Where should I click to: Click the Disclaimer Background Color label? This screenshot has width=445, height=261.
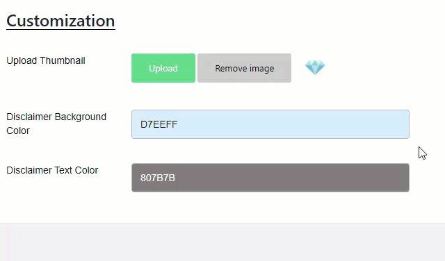point(56,124)
